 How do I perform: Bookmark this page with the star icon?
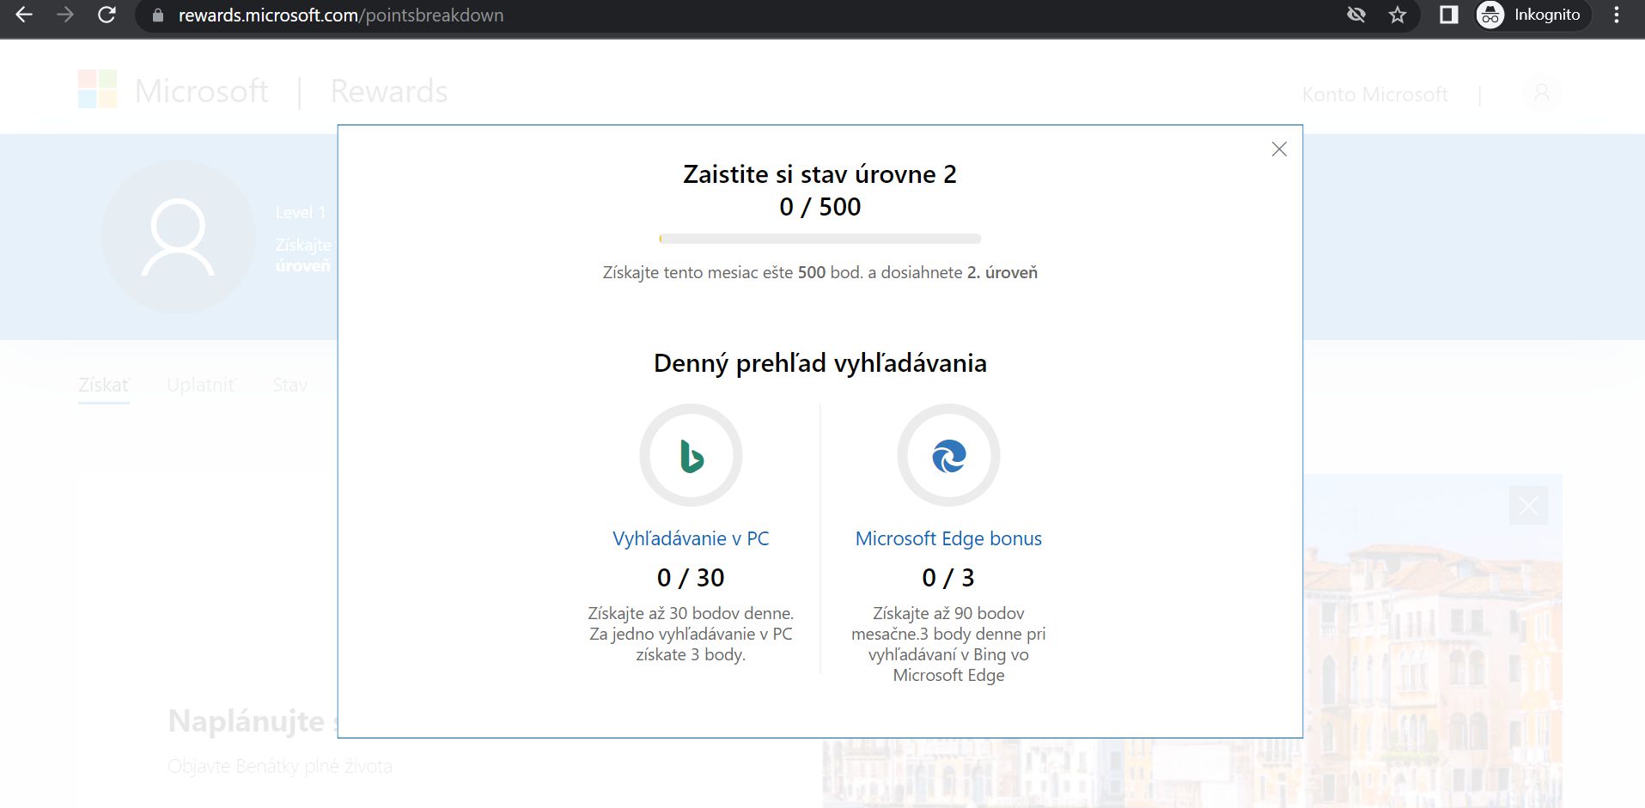pos(1398,15)
